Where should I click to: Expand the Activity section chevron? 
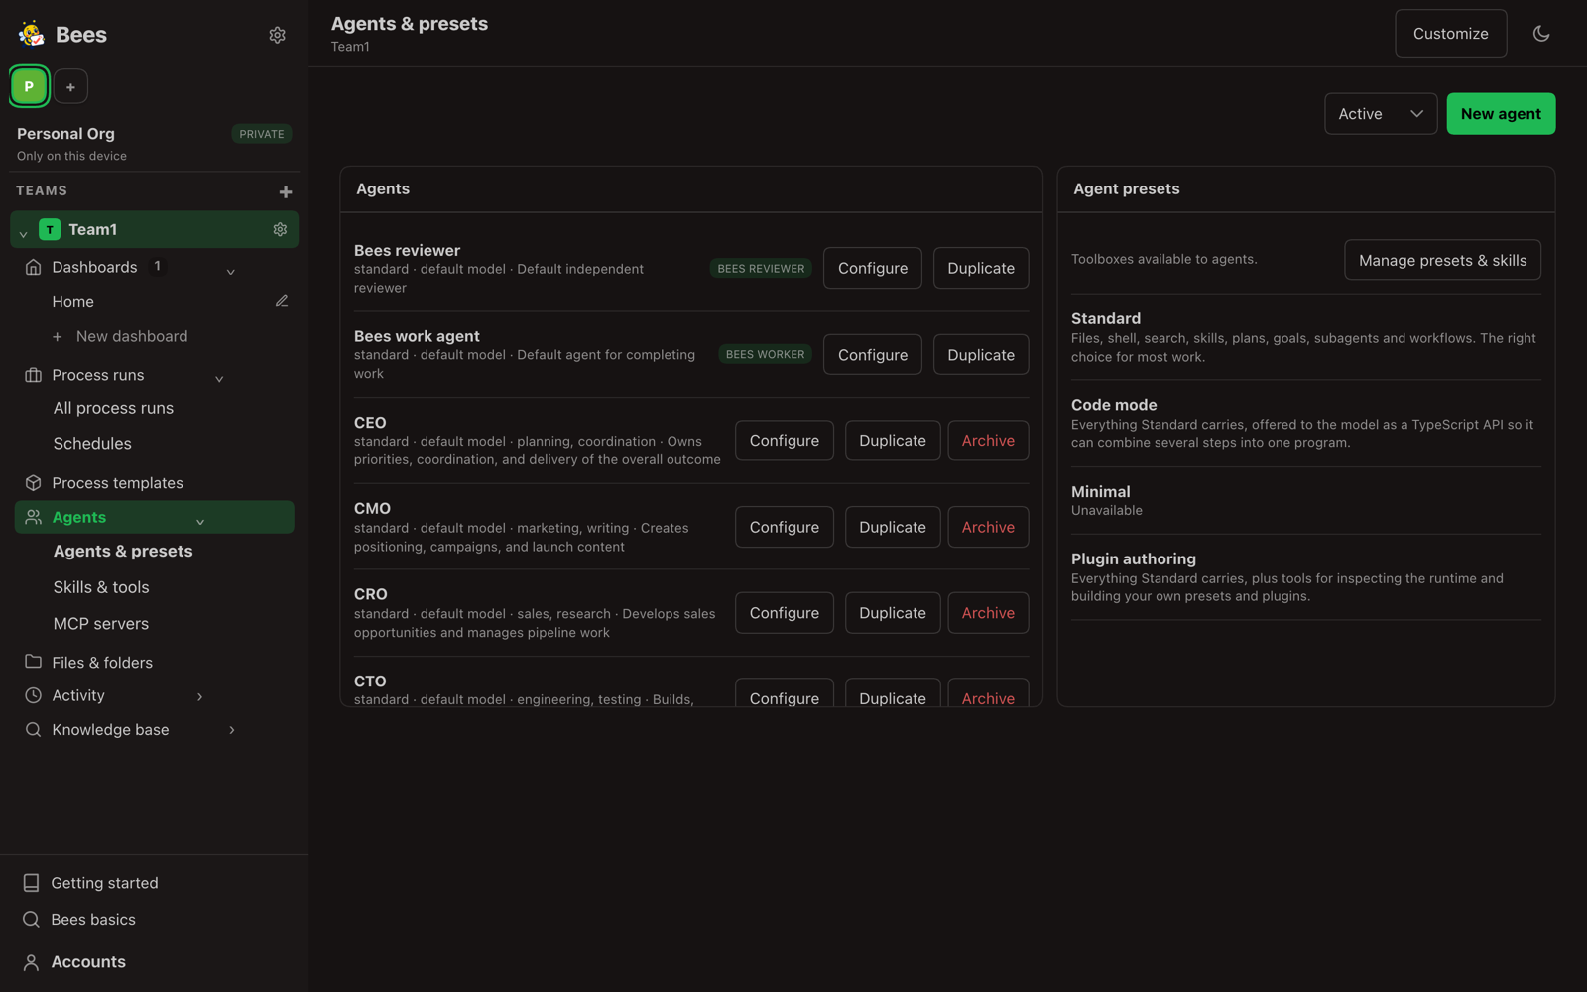tap(200, 696)
